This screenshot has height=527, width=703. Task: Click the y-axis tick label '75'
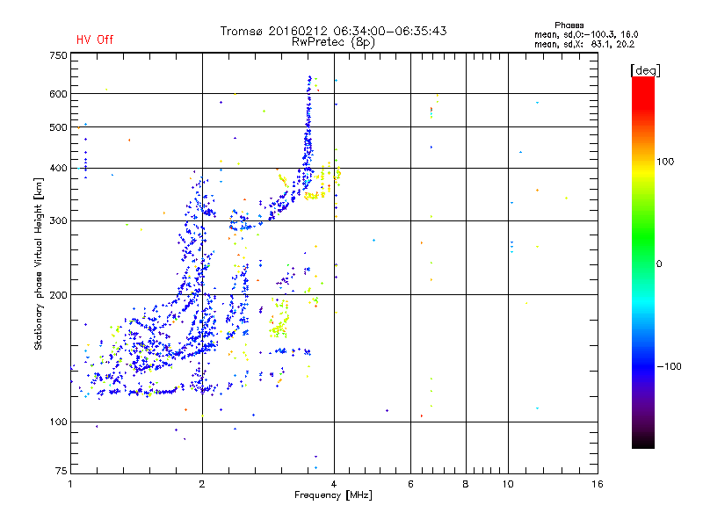(62, 471)
